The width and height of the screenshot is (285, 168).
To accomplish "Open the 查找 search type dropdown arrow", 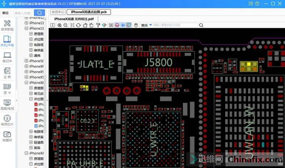I will (150, 25).
